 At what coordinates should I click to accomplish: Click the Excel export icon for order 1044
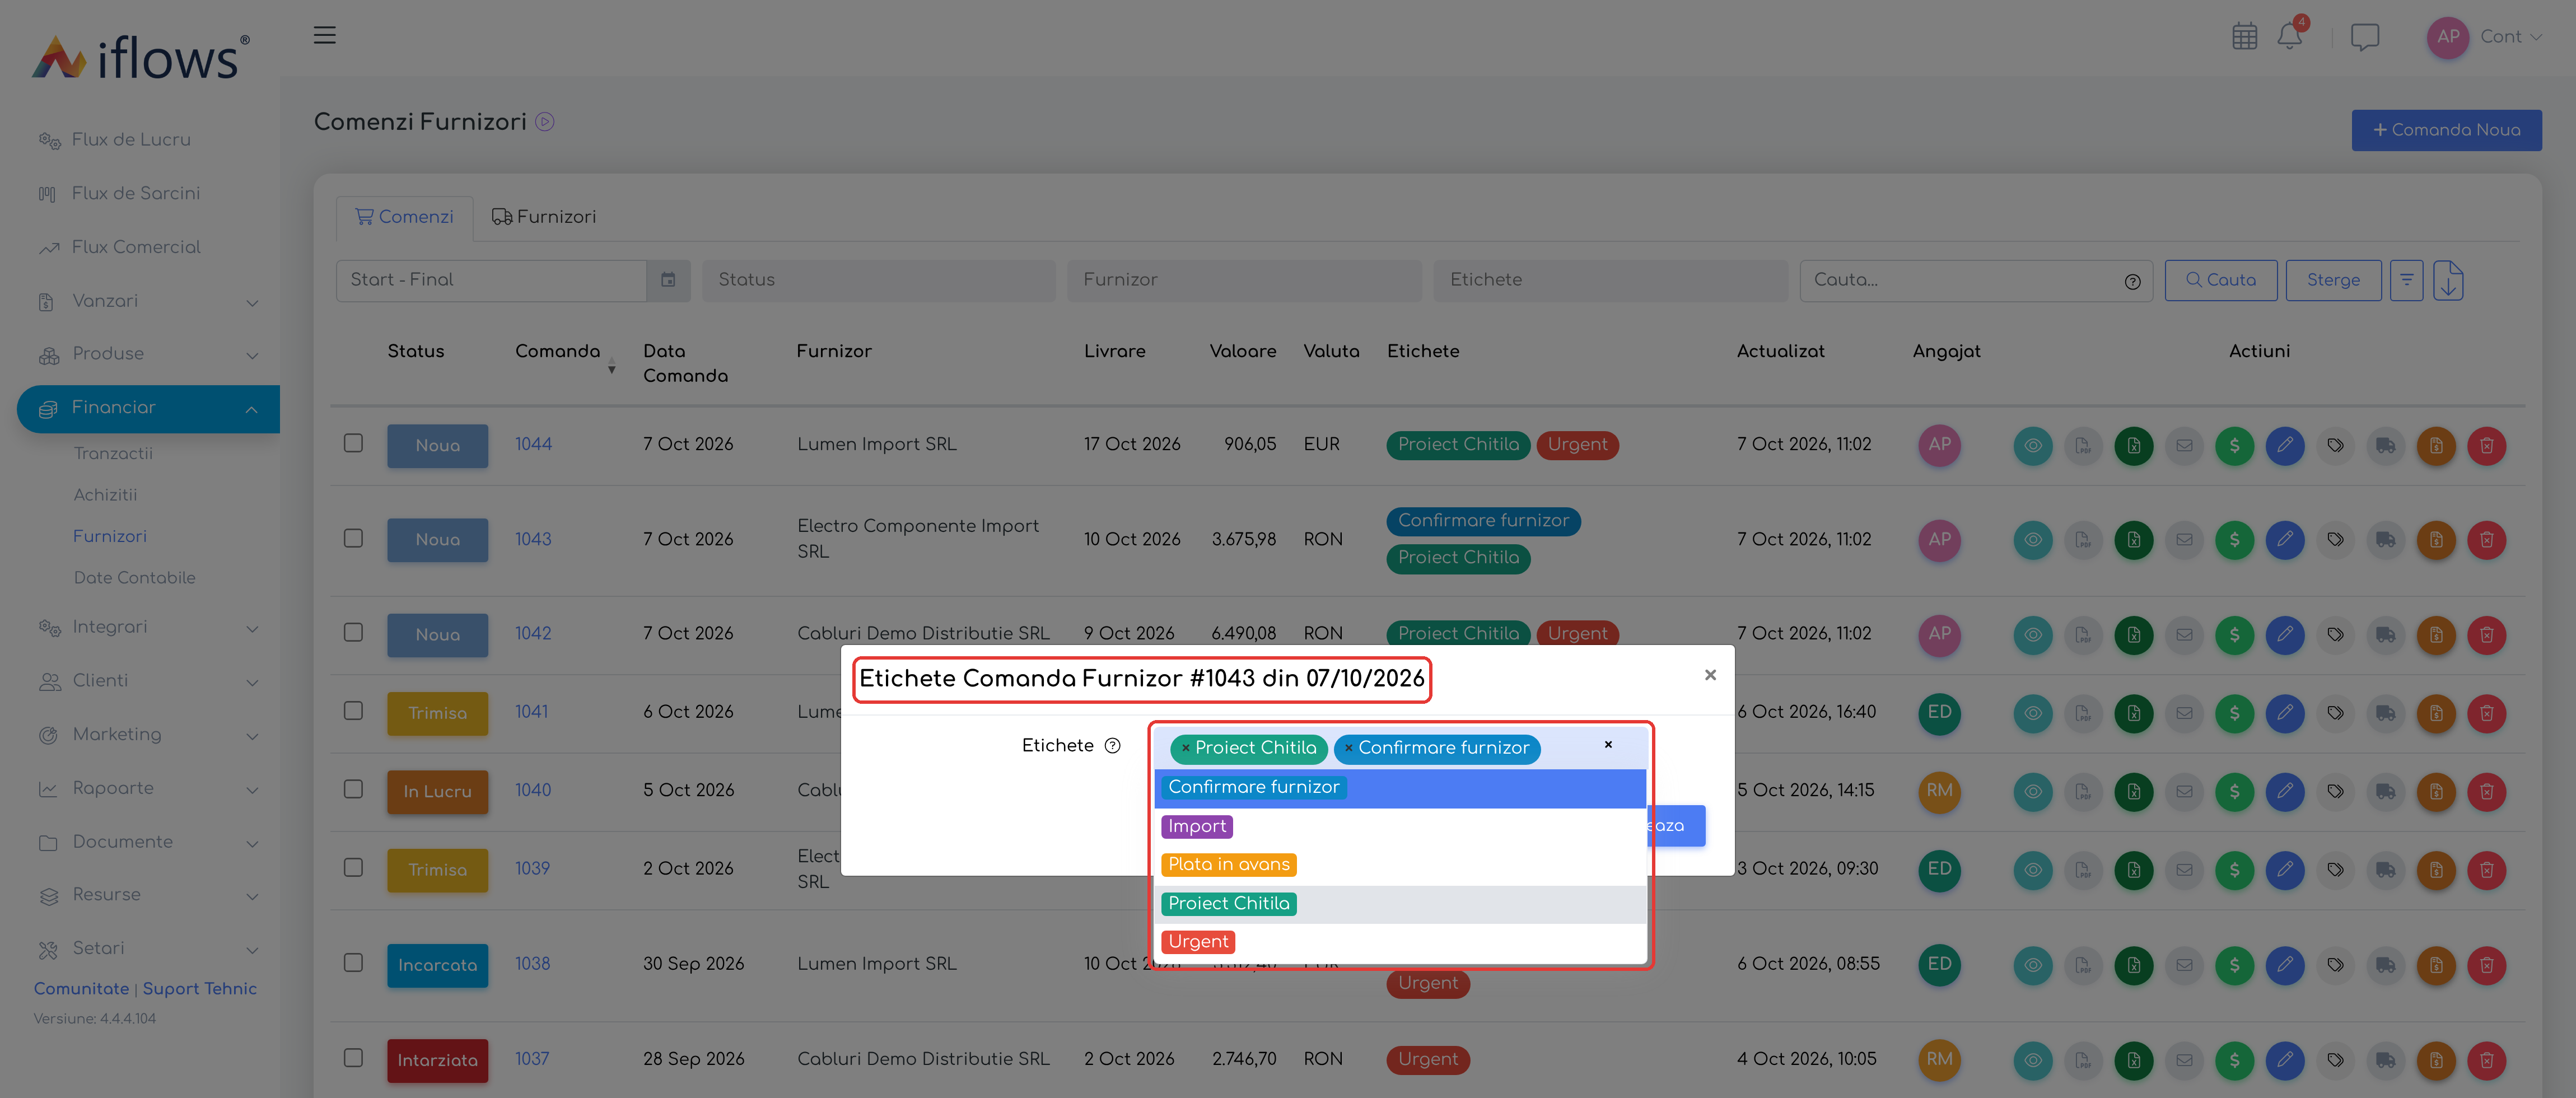pos(2133,445)
